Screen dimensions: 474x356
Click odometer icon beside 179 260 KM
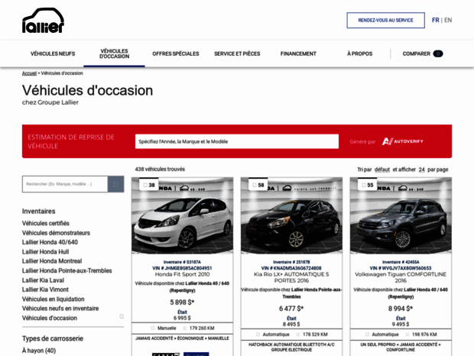tap(185, 328)
